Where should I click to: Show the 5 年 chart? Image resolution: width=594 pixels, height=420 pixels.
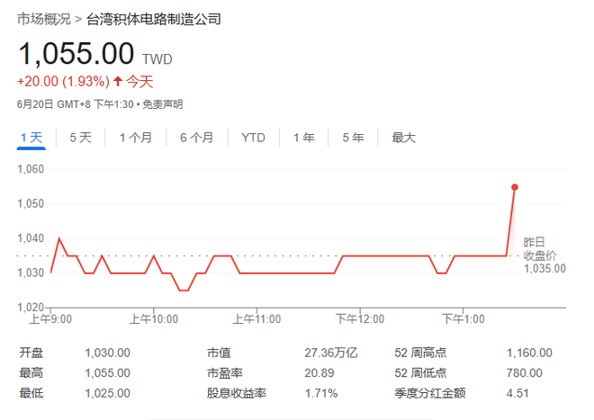click(353, 138)
